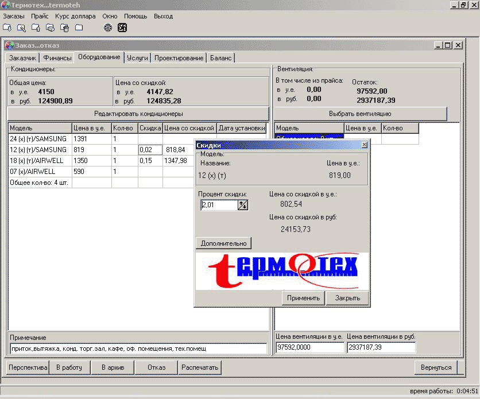
Task: Click the Заказ...отказ window title icon
Action: tap(10, 45)
